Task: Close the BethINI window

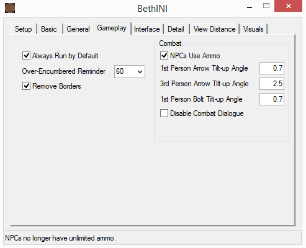Action: 288,6
